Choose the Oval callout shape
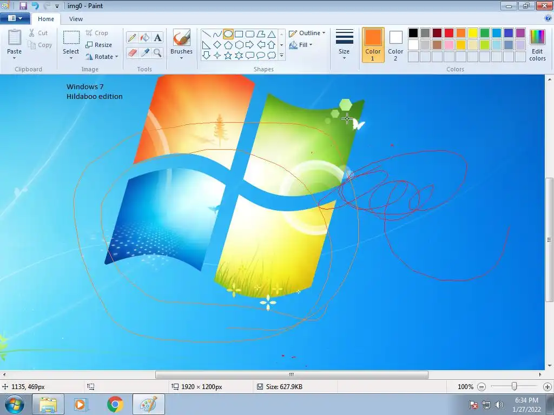Viewport: 554px width, 415px height. 261,56
